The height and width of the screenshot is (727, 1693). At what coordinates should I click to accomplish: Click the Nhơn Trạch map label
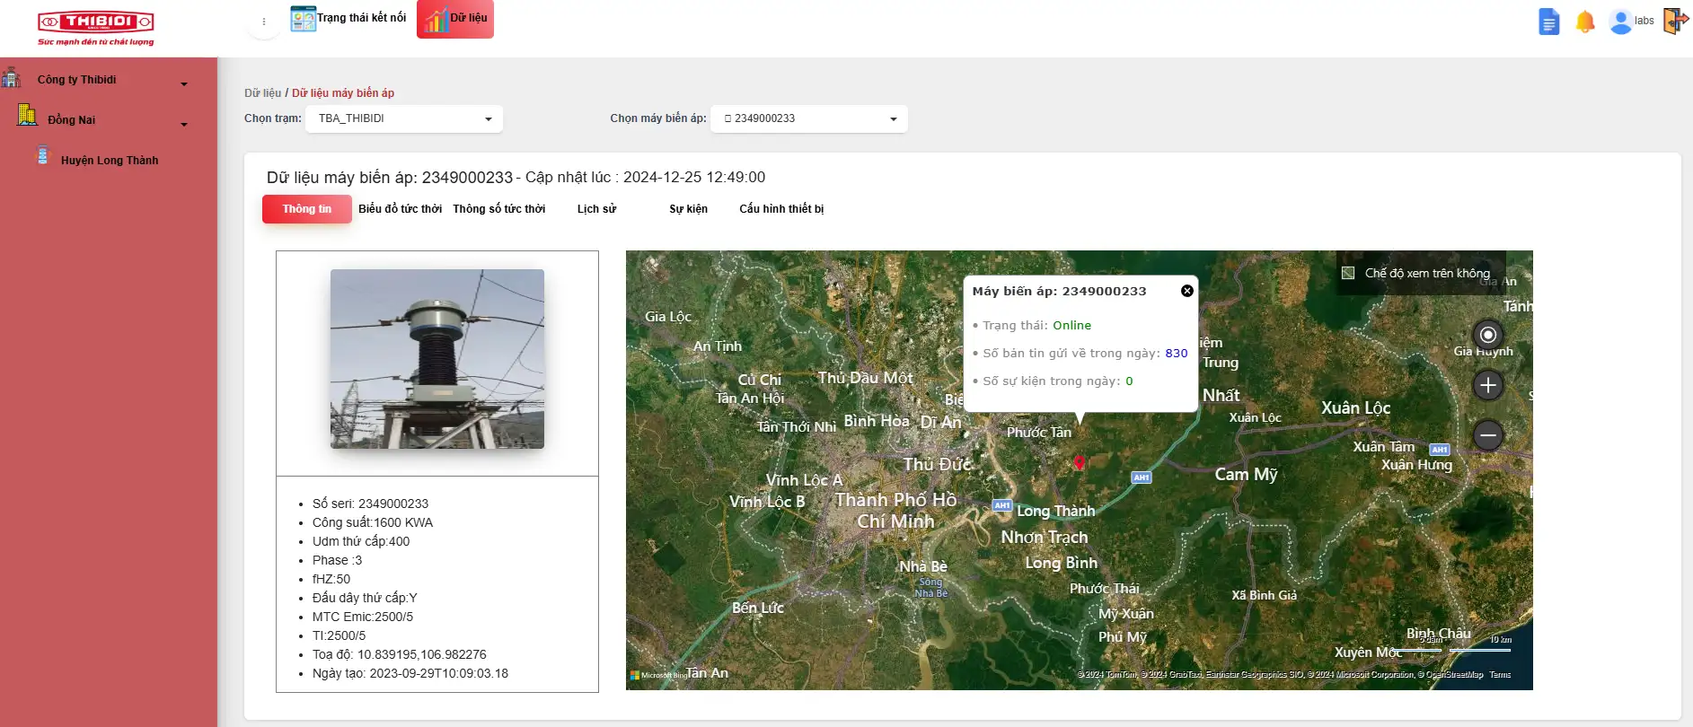coord(1045,537)
